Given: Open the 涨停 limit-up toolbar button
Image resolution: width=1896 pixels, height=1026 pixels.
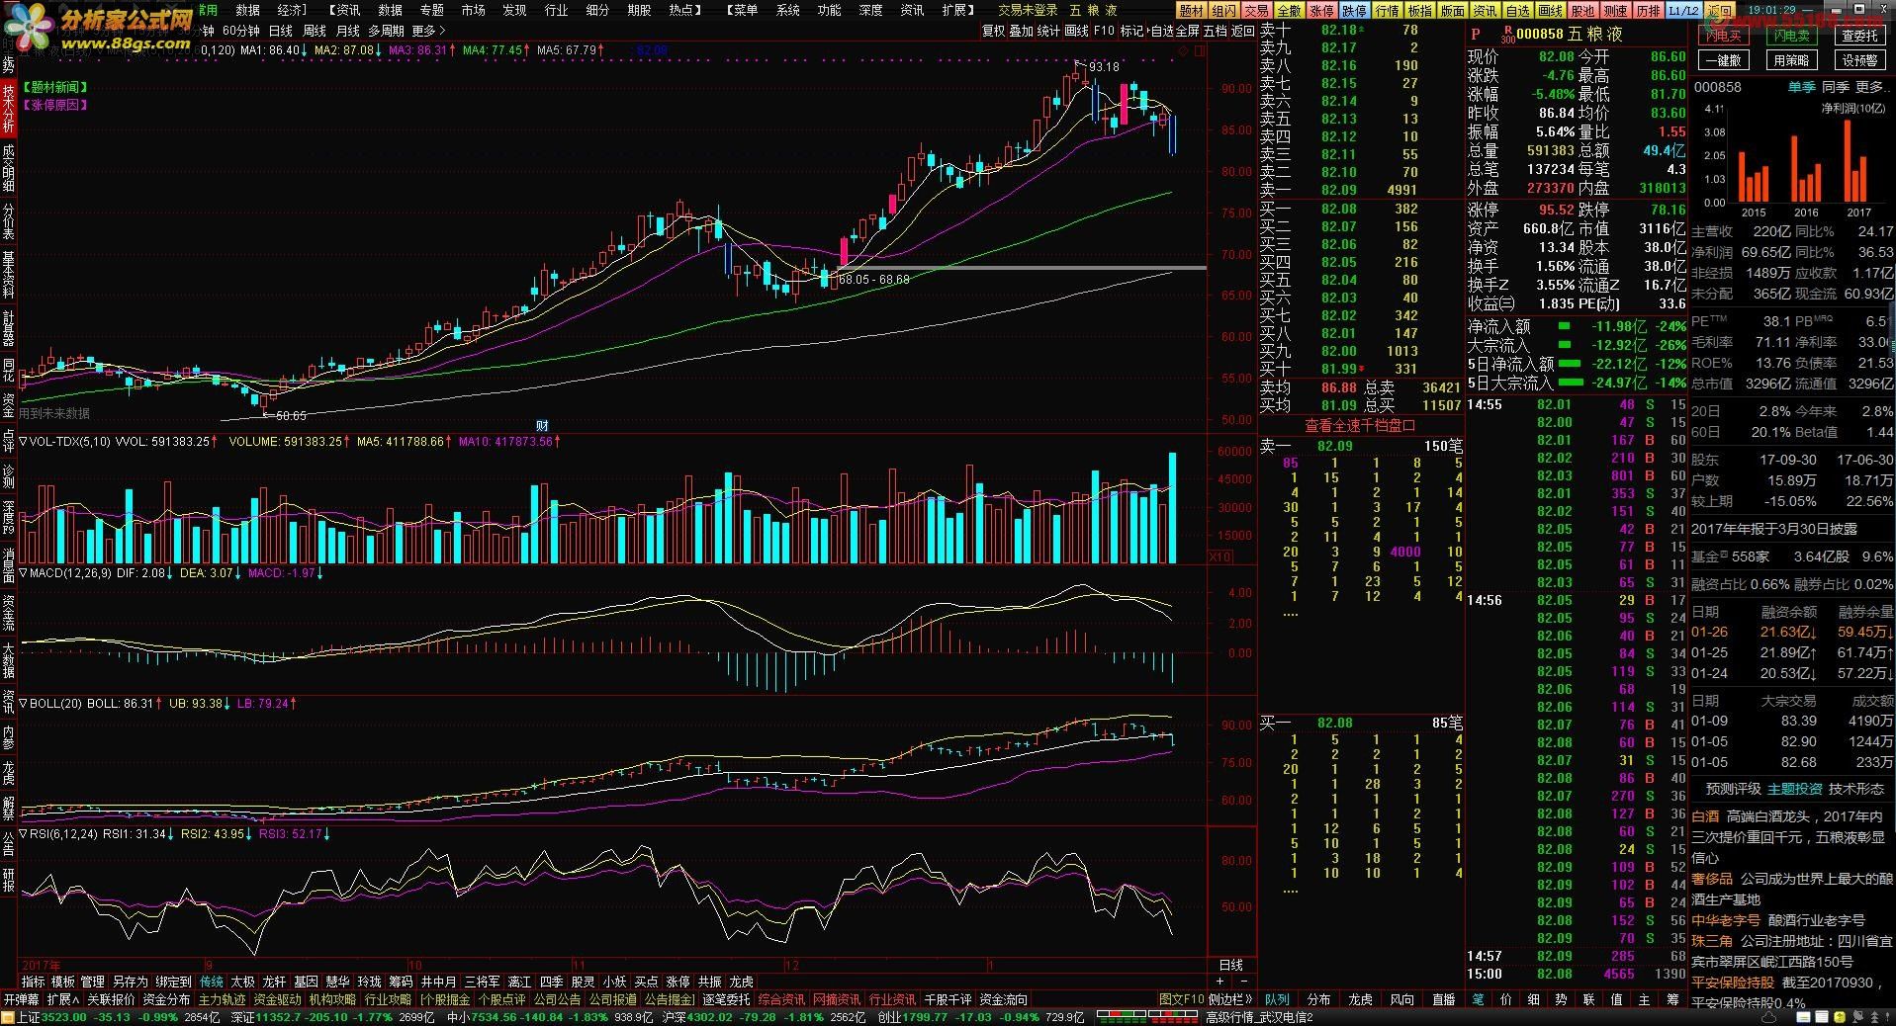Looking at the screenshot, I should click(1321, 11).
